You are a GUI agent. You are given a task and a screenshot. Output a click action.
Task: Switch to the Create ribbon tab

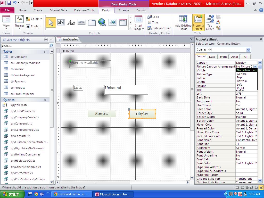click(x=38, y=10)
